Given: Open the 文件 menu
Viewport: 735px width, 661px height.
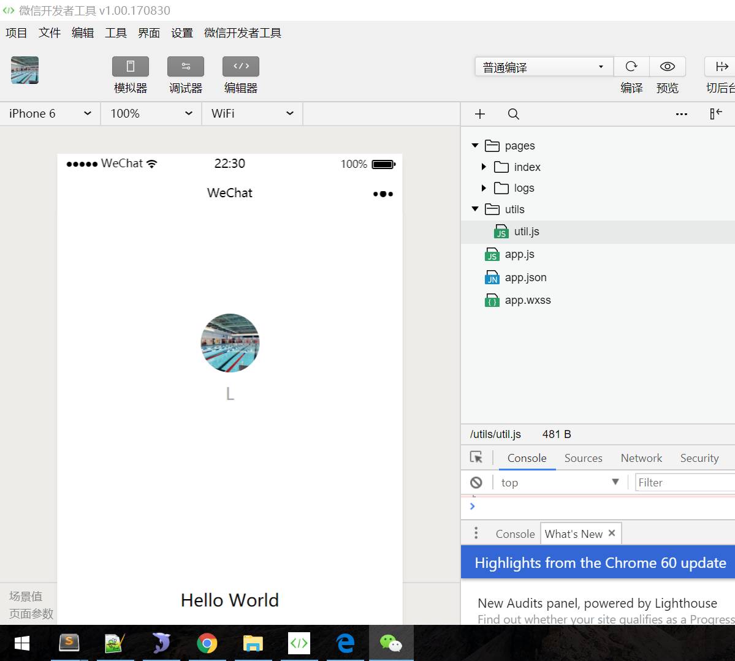Looking at the screenshot, I should coord(50,33).
